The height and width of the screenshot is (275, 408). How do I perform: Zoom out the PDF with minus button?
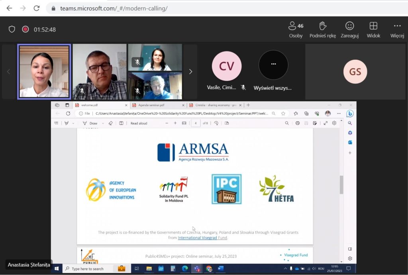[167, 123]
